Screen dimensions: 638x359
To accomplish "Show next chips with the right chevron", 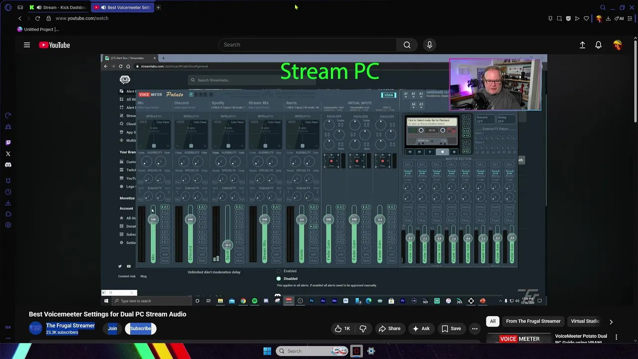I will coord(611,322).
